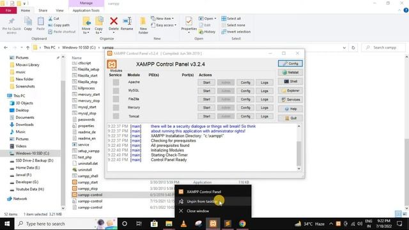Open XAMPP Help
The width and height of the screenshot is (409, 230).
click(290, 109)
